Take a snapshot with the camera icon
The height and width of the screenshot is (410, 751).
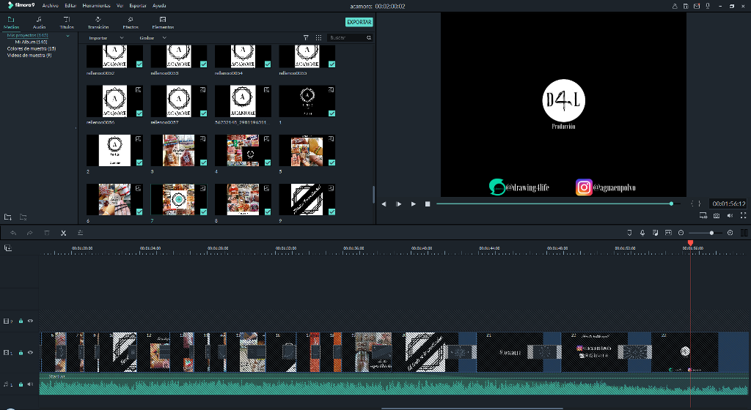coord(716,216)
